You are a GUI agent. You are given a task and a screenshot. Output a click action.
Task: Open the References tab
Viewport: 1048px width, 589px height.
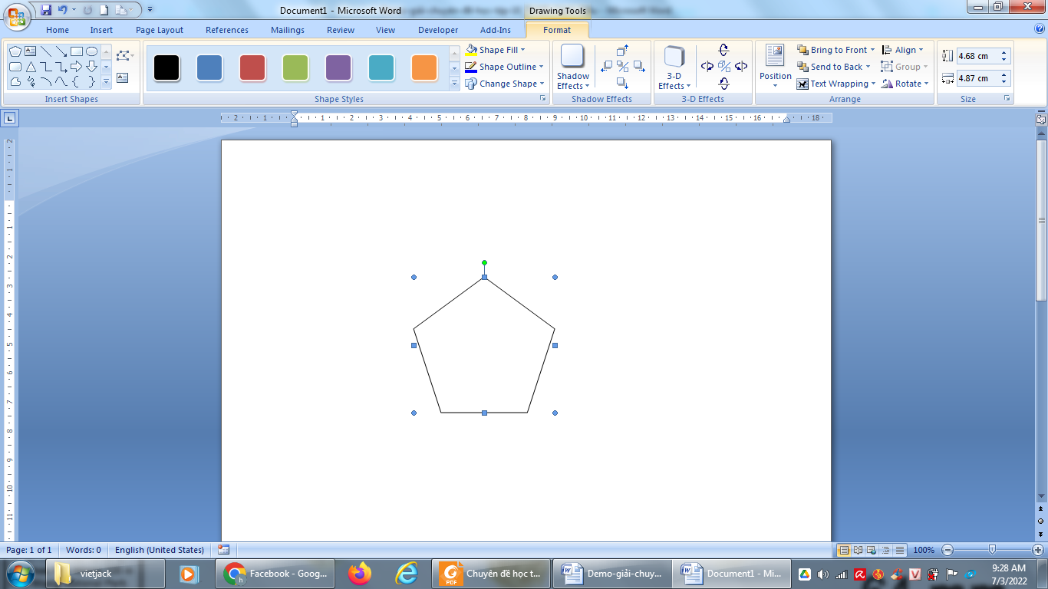(227, 30)
